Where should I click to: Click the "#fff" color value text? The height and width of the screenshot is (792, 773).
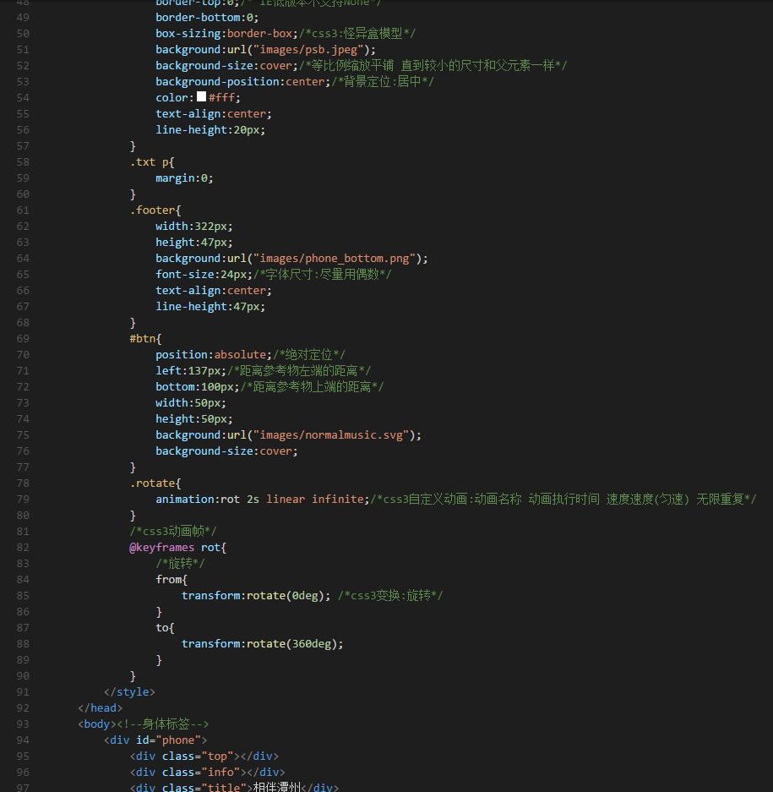(221, 97)
